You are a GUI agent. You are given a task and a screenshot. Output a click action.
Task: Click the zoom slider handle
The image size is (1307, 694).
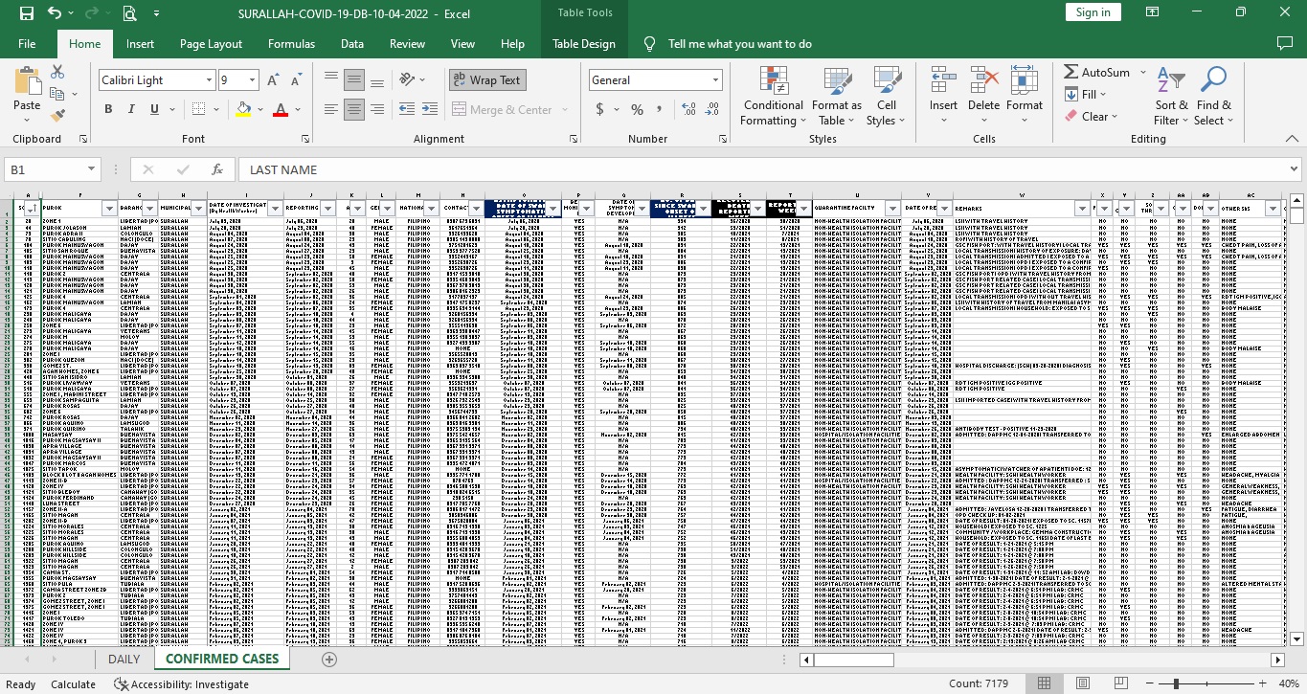1176,684
